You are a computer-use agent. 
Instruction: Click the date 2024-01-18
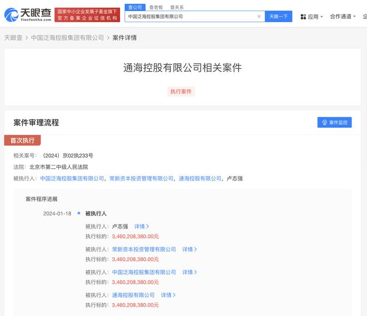(57, 213)
